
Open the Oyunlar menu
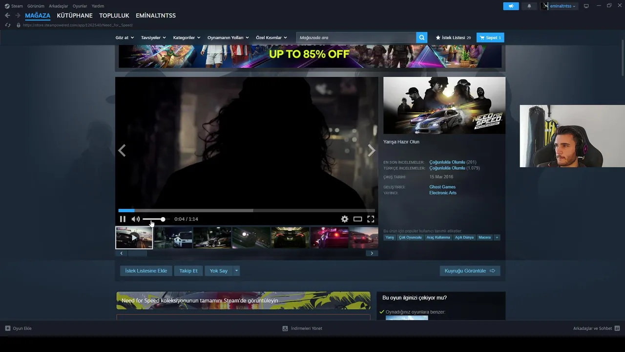[x=80, y=6]
